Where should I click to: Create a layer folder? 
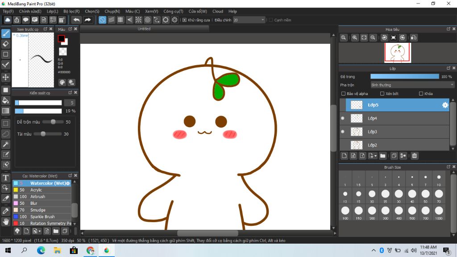point(382,156)
